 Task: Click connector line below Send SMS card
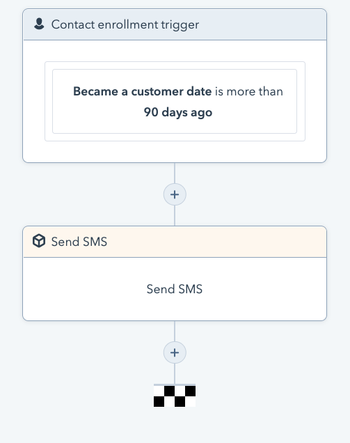click(175, 331)
